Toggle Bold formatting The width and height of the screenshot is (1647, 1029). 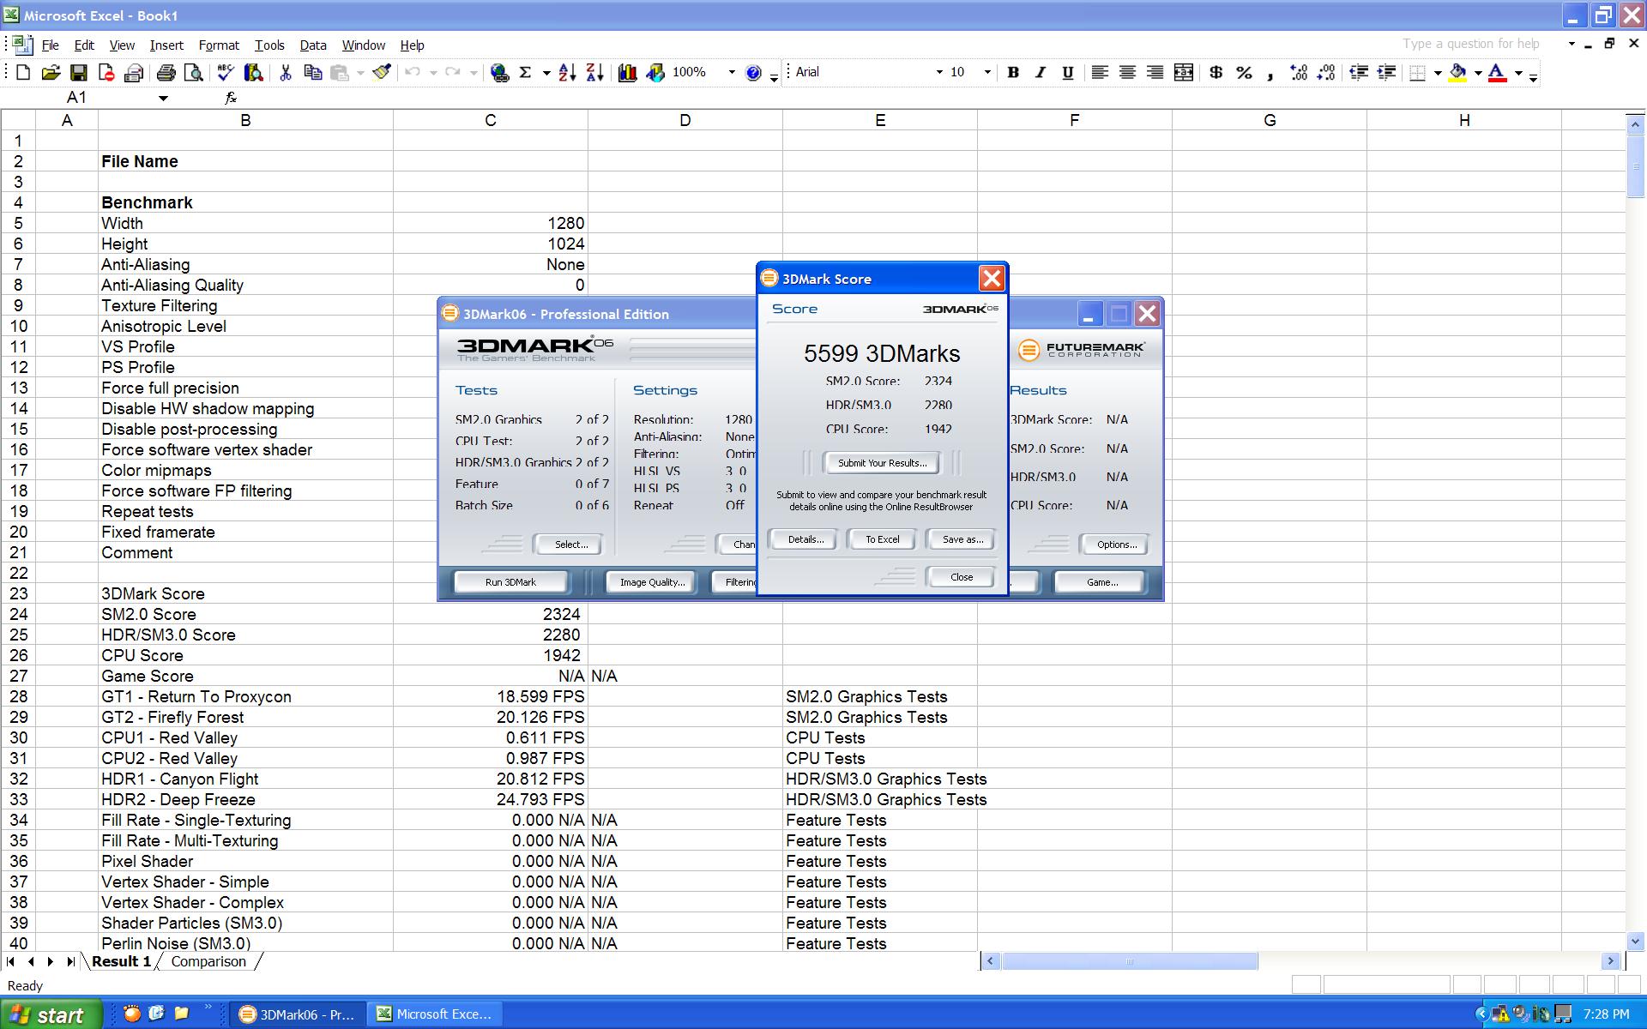[1013, 73]
